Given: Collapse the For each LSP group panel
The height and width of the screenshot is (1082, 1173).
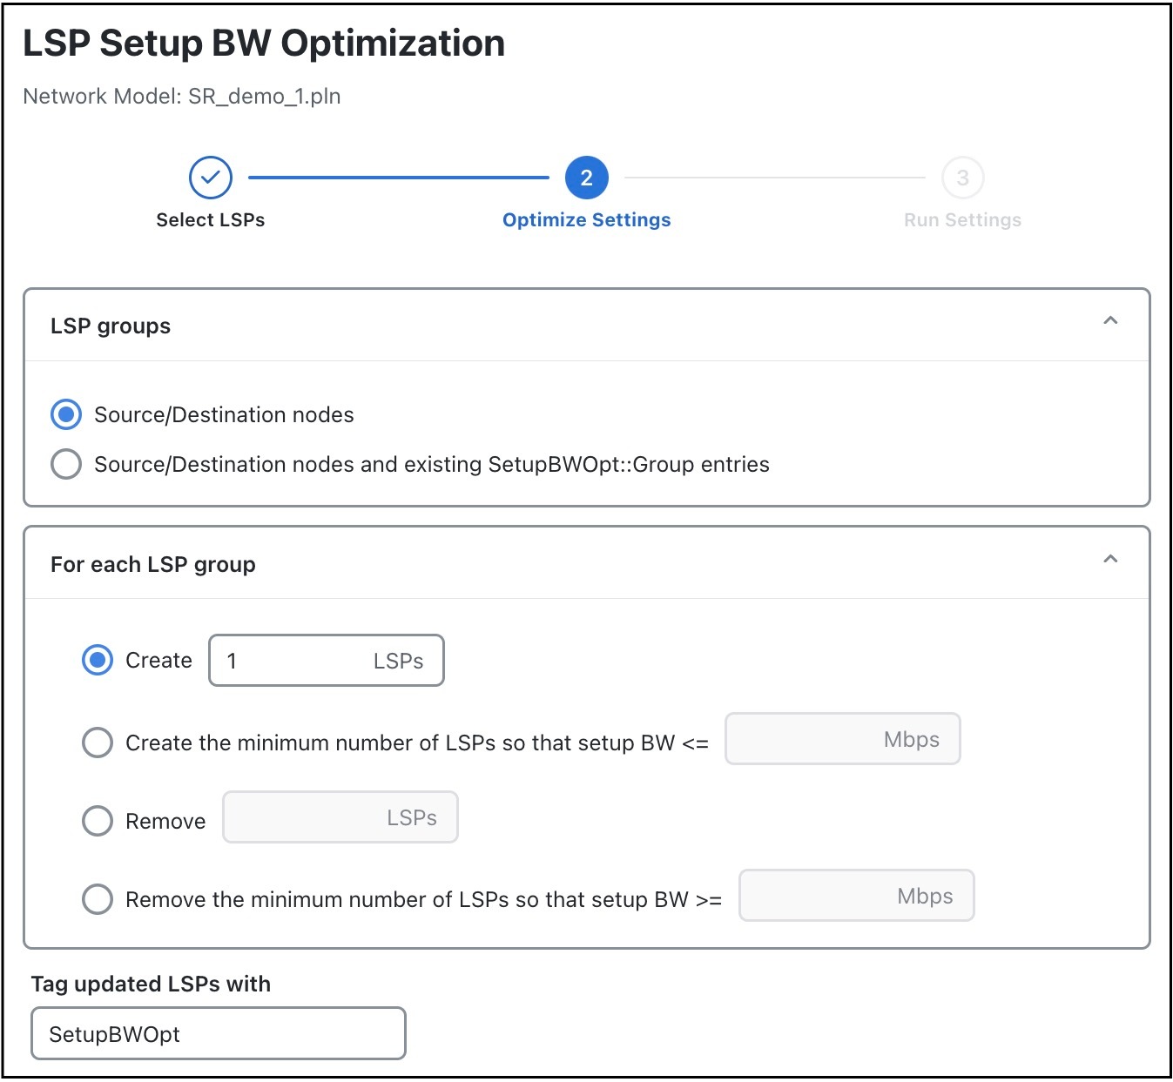Looking at the screenshot, I should pyautogui.click(x=1111, y=559).
